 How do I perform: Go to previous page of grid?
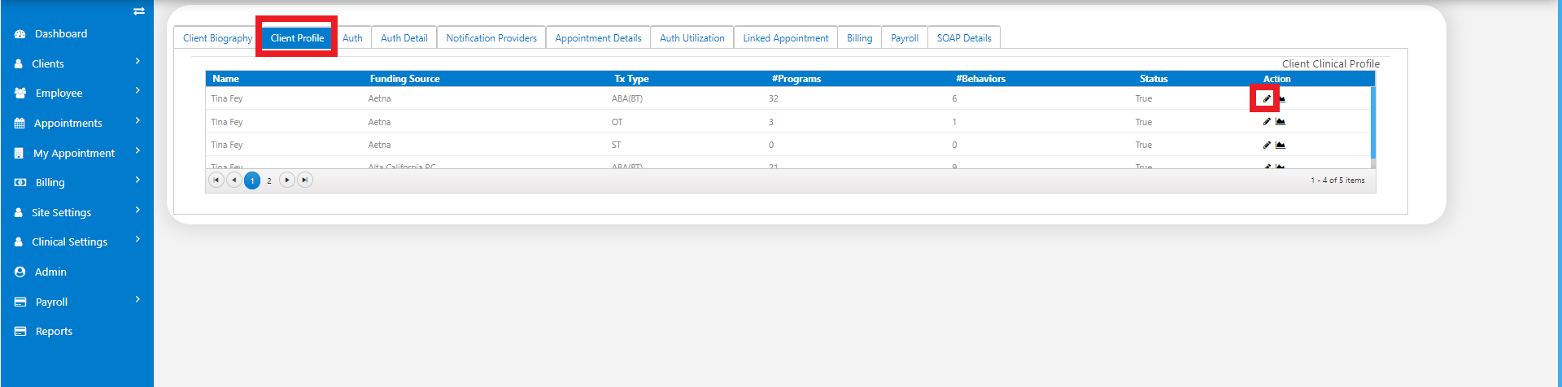[x=234, y=180]
